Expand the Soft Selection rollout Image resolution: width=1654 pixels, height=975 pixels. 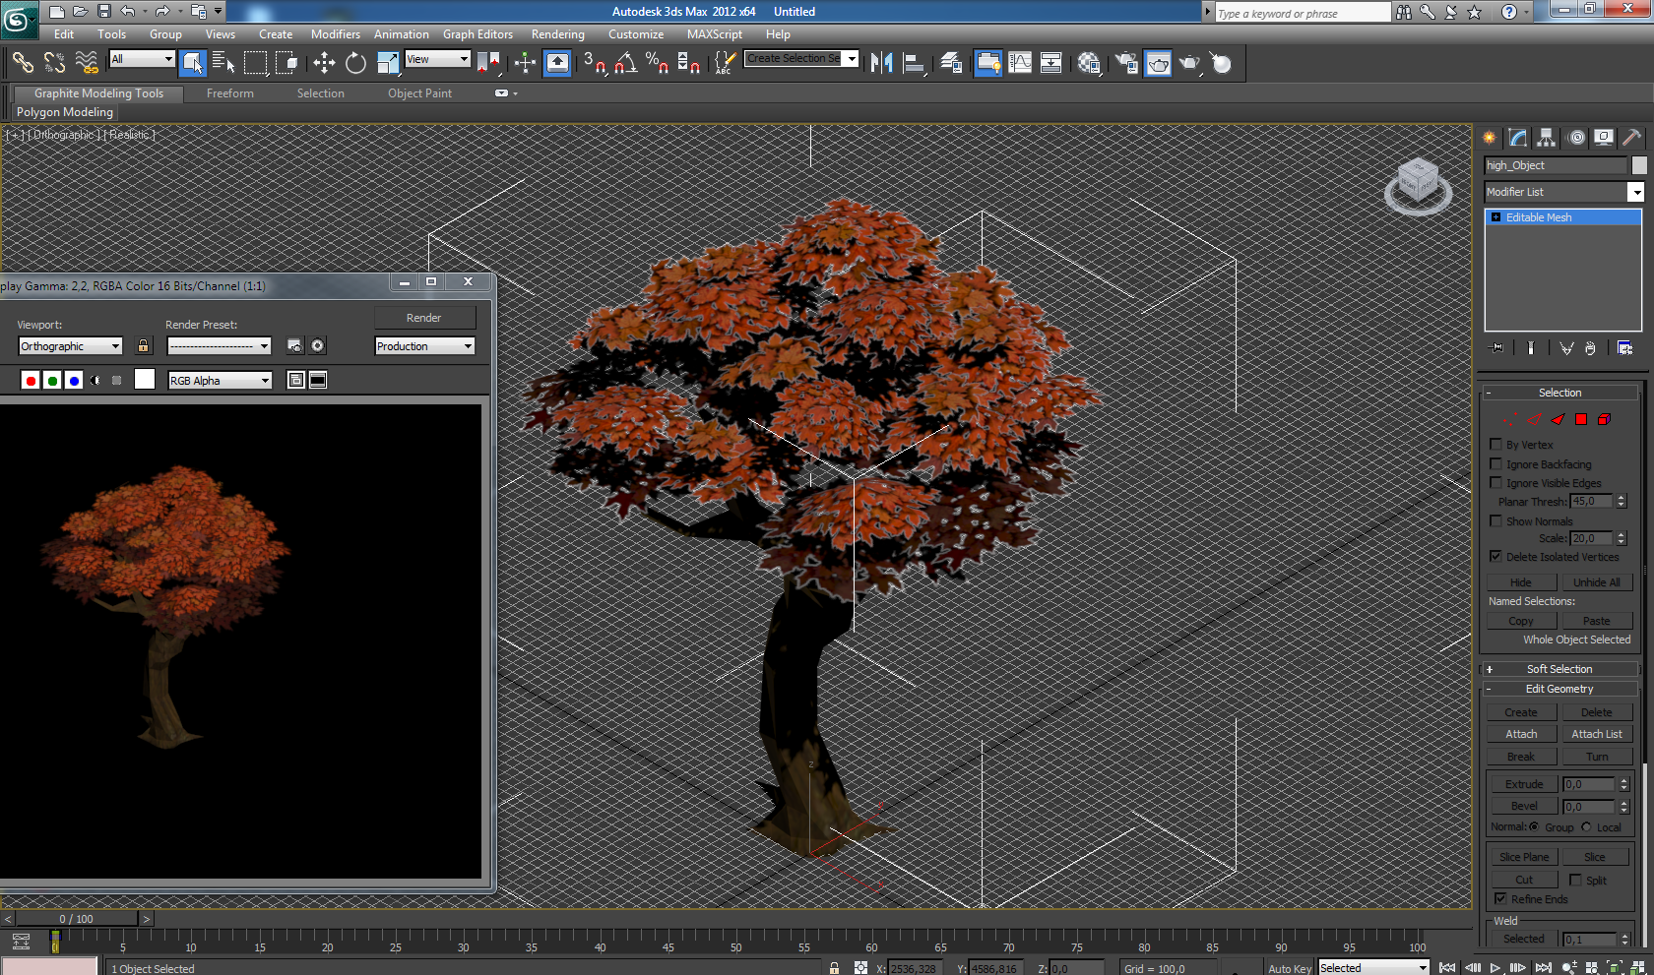[1559, 669]
